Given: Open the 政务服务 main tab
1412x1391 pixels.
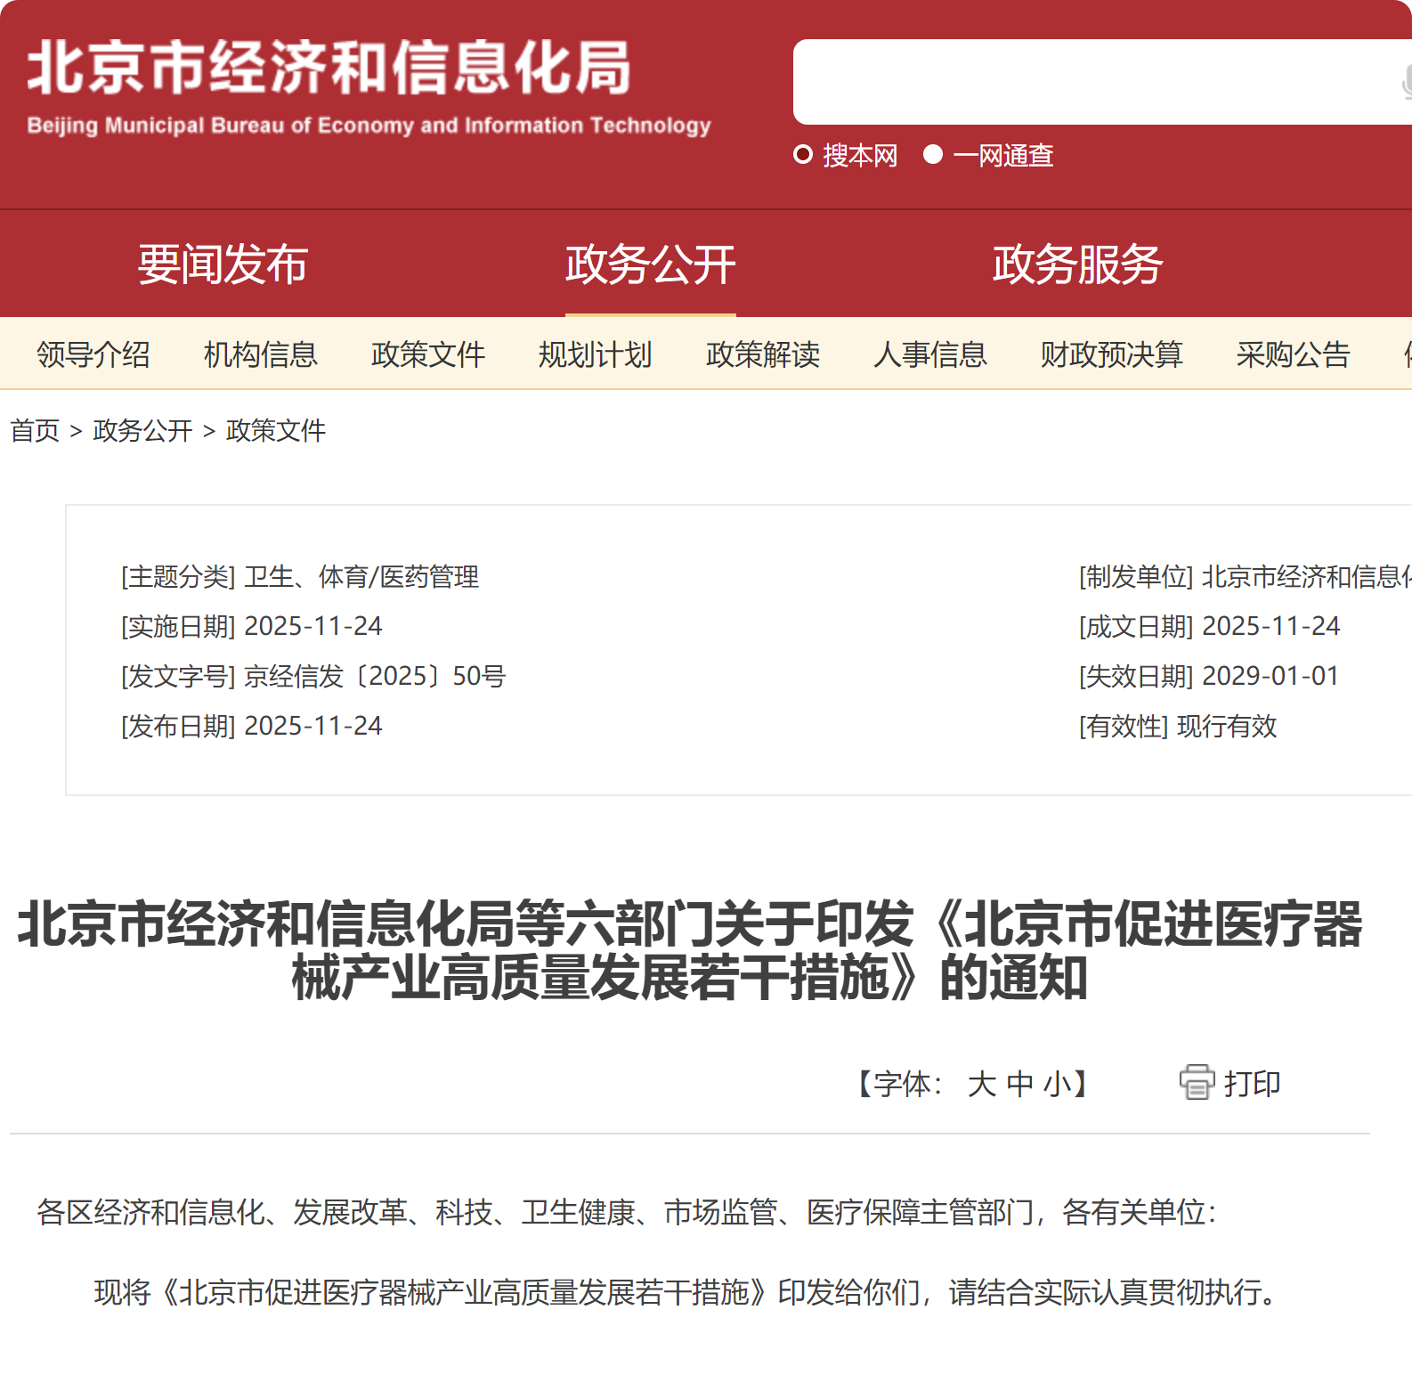Looking at the screenshot, I should 1077,264.
